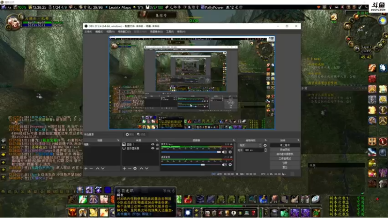Open the 渐变 transition dropdown
The width and height of the screenshot is (388, 218).
[x=249, y=145]
